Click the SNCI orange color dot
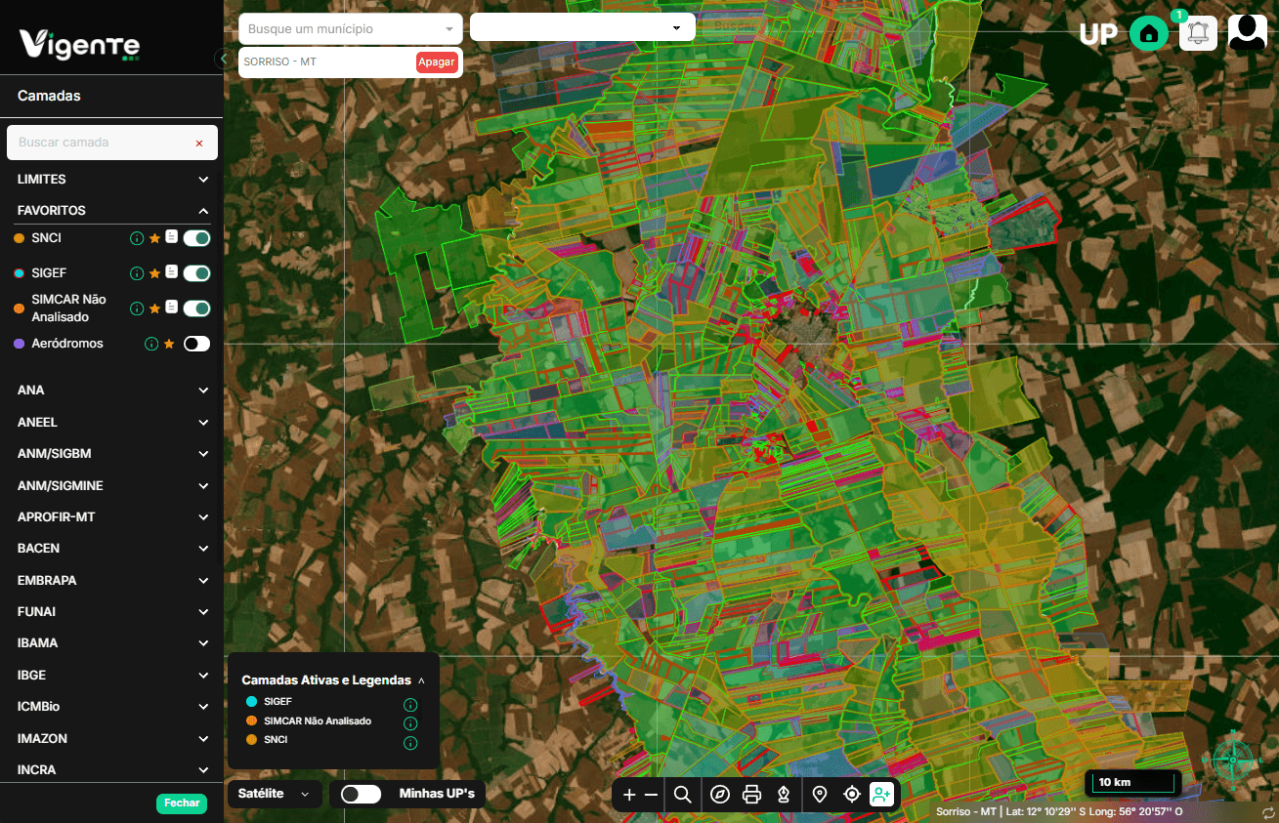Viewport: 1279px width, 823px height. click(20, 238)
